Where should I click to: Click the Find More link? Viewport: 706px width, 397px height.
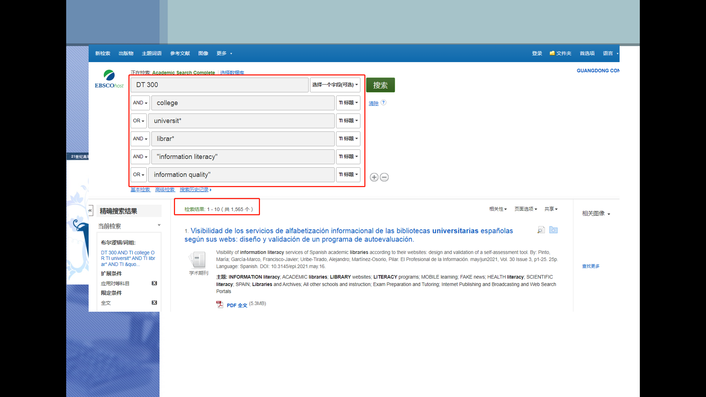[591, 266]
